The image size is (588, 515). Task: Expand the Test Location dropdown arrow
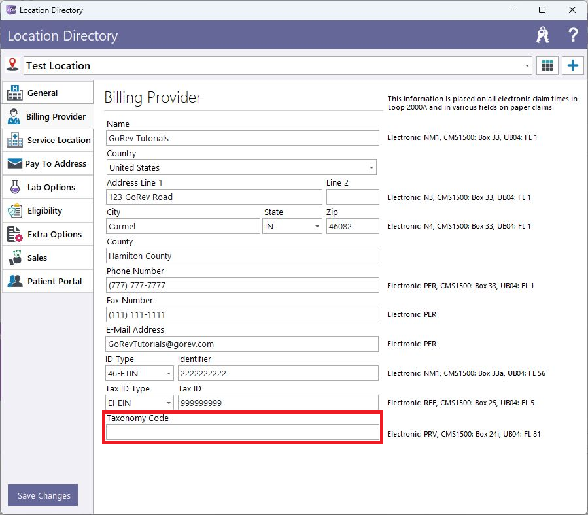pyautogui.click(x=527, y=66)
